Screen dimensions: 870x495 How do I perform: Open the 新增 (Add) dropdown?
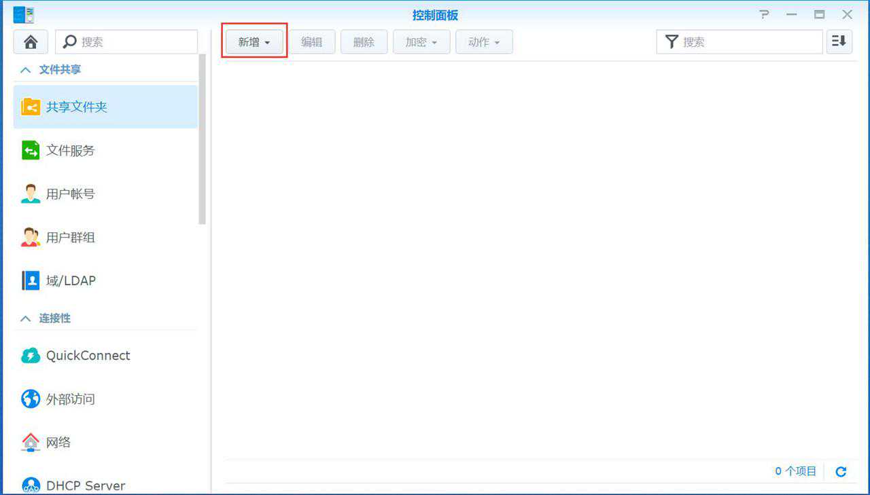coord(254,42)
